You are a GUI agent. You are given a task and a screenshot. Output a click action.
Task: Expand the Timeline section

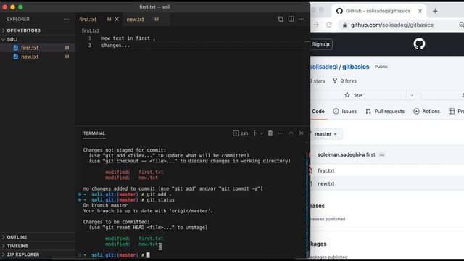38,246
